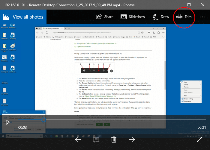Open the Draw tool
210x150 pixels.
click(x=160, y=17)
